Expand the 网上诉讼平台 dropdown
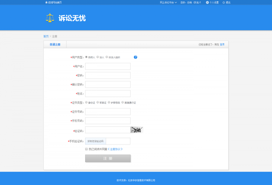The height and width of the screenshot is (185, 272). (168, 2)
